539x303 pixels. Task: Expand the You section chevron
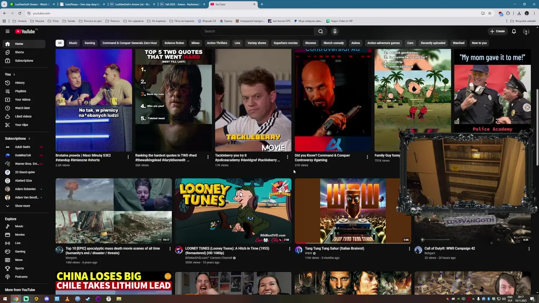tap(14, 74)
